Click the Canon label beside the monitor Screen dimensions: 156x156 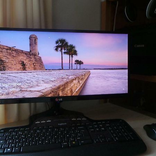point(139,46)
